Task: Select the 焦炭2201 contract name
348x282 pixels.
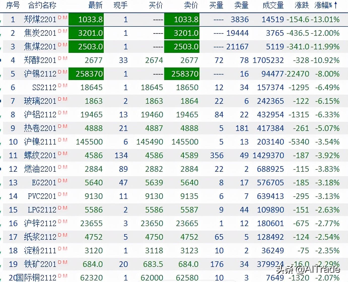Action: coord(40,33)
